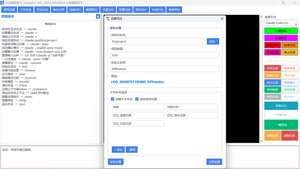The image size is (300, 169).
Task: Click the 记忆_日志记录 subfolder field
Action: 138,124
